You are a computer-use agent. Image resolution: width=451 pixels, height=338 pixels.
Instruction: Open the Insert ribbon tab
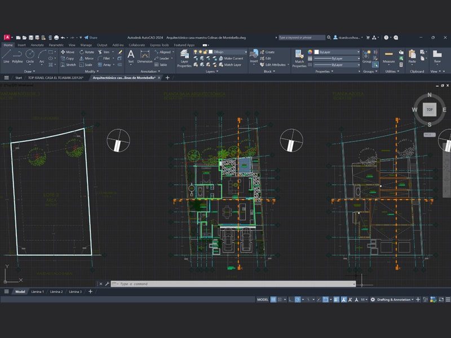[21, 45]
